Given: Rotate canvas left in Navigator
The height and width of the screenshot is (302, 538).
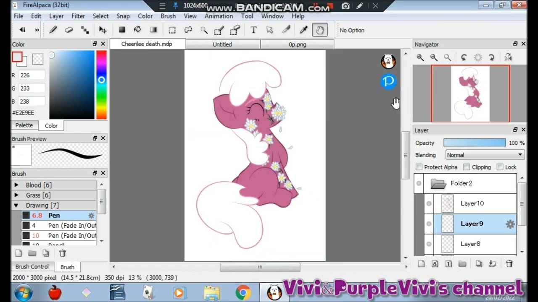Looking at the screenshot, I should (464, 57).
